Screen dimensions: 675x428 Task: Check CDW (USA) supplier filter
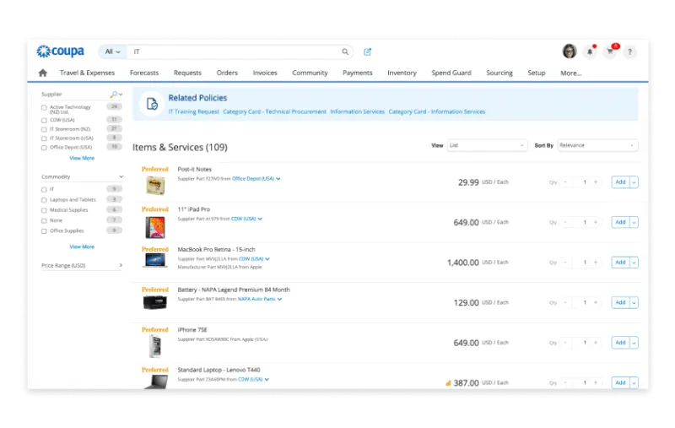tap(44, 120)
